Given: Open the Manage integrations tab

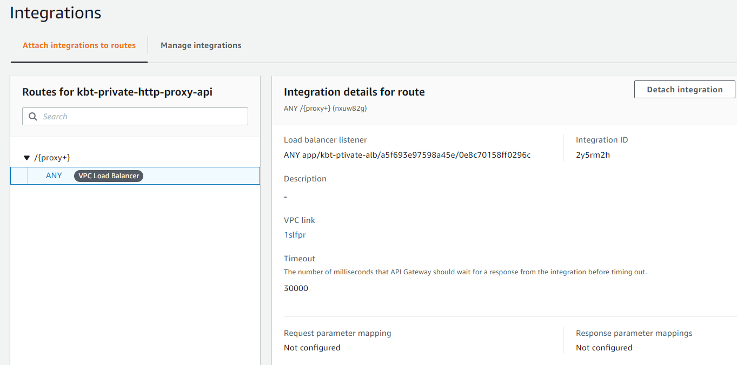Looking at the screenshot, I should tap(201, 45).
